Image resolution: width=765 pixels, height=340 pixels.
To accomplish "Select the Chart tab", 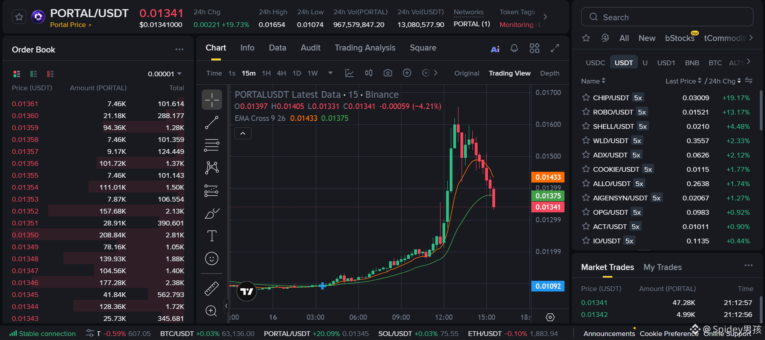I will click(x=216, y=48).
